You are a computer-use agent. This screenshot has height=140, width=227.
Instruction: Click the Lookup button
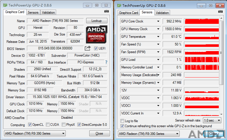point(97,21)
